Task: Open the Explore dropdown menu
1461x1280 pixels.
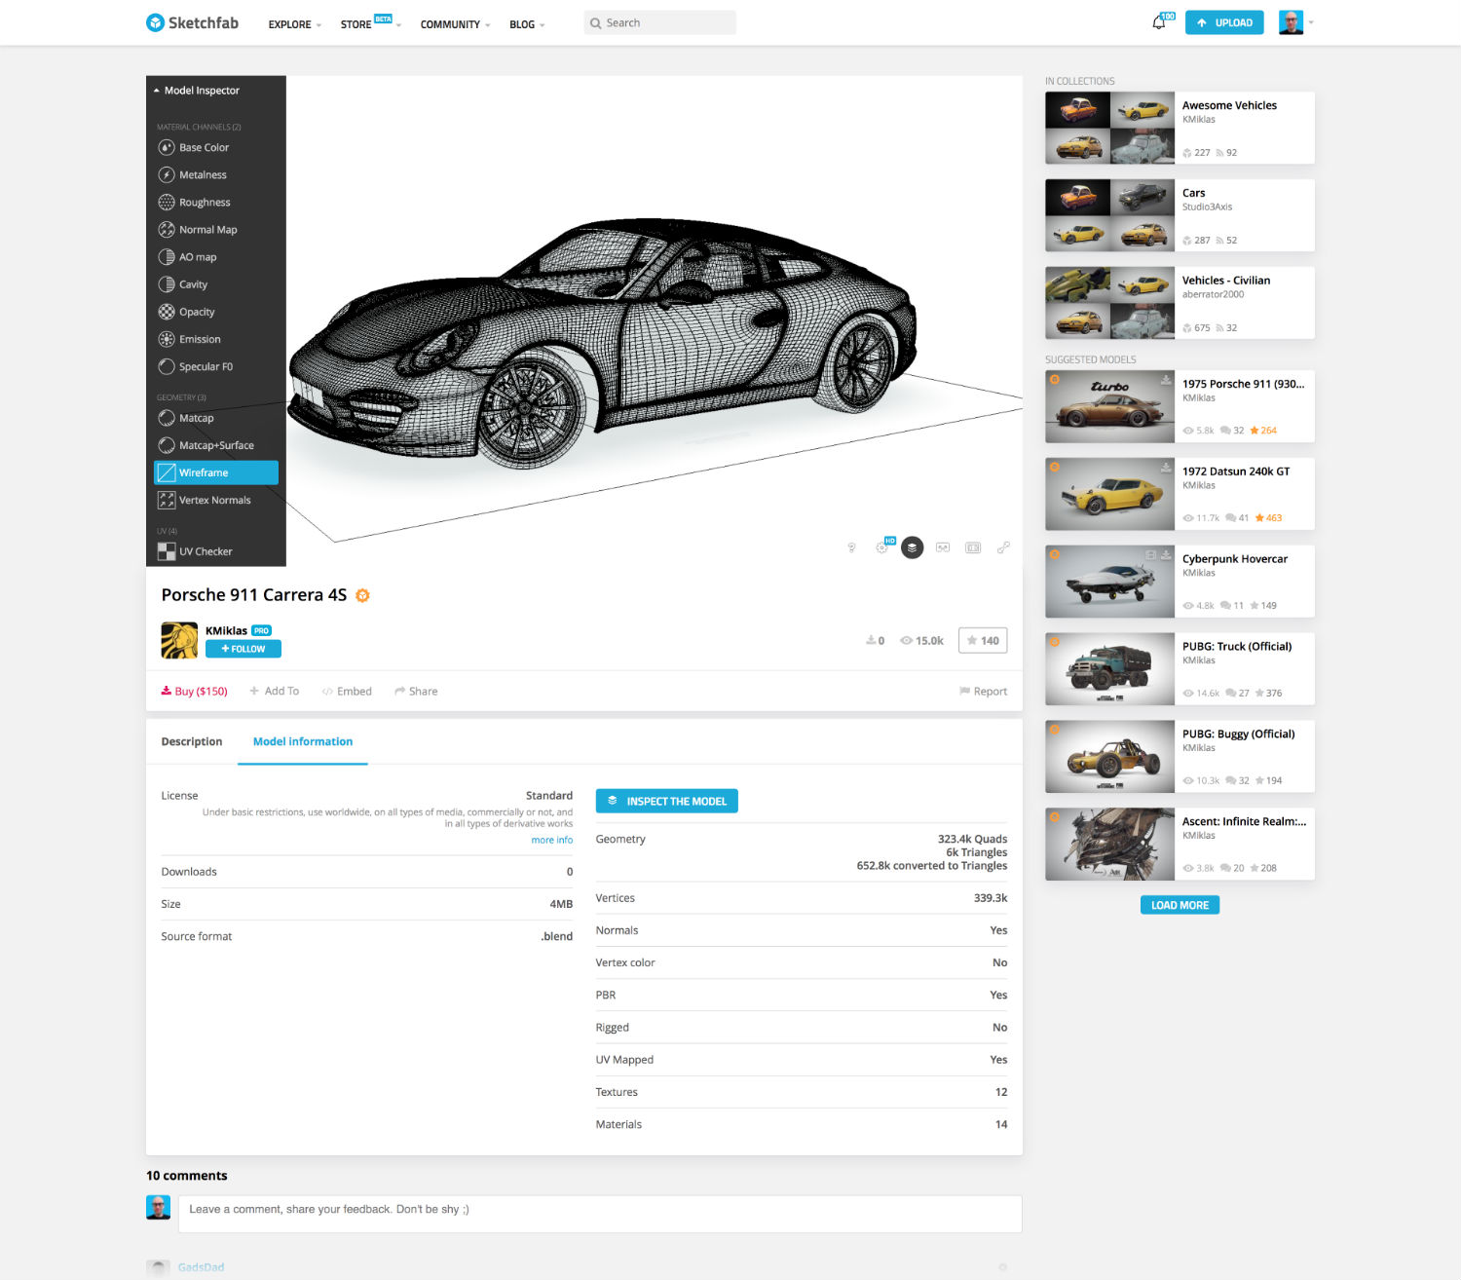Action: tap(294, 24)
